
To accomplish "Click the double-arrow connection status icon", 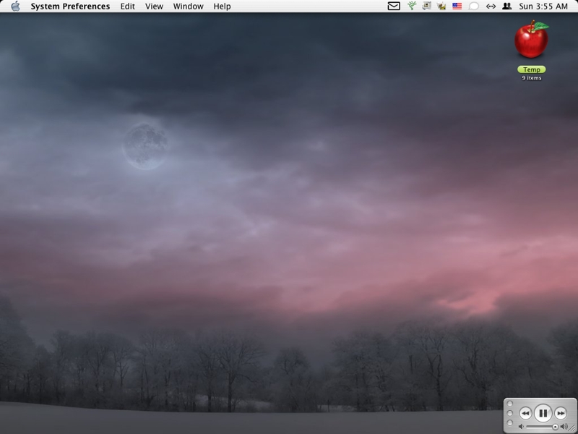I will click(491, 7).
